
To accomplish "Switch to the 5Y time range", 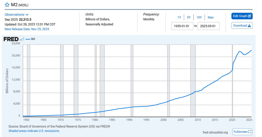I will pos(189,17).
